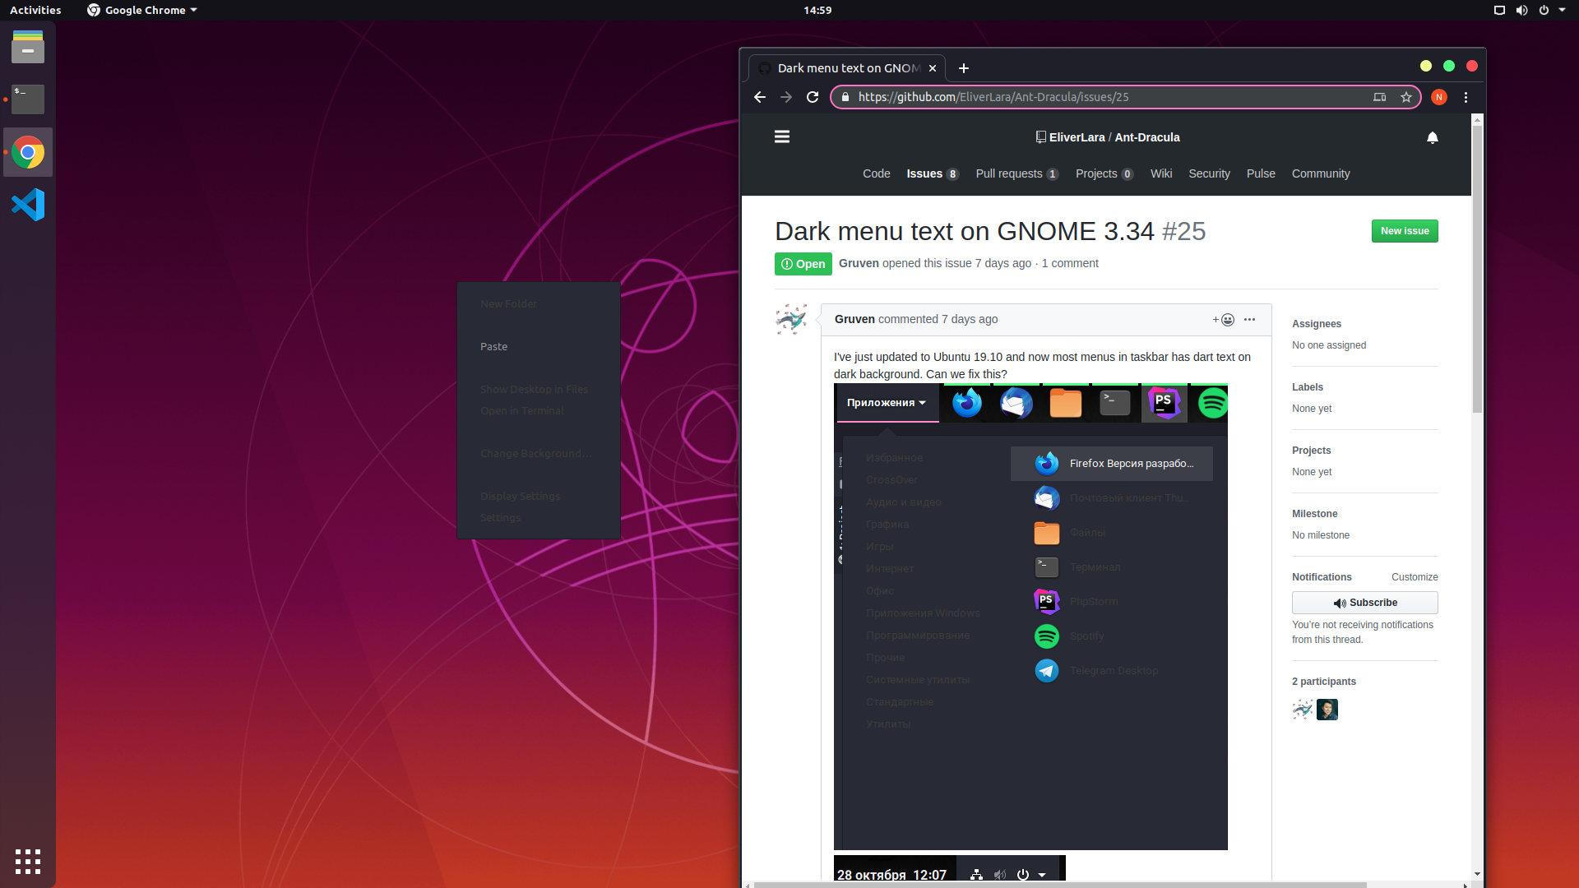Open the embedded screenshot image in comment

coord(1030,617)
